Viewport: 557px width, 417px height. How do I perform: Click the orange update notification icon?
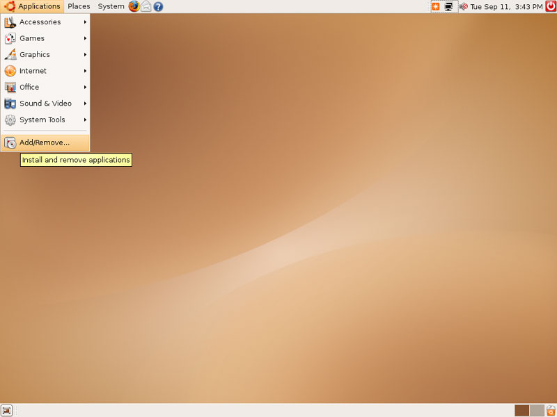pyautogui.click(x=436, y=6)
